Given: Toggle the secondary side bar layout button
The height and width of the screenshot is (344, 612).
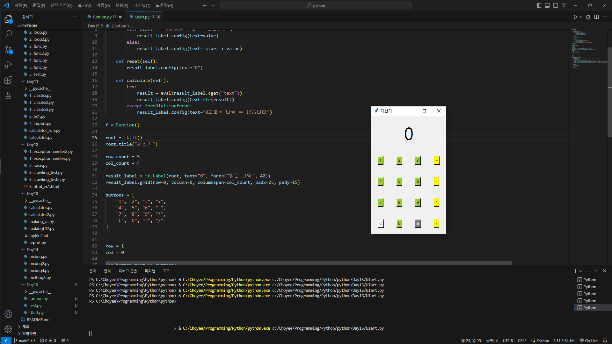Looking at the screenshot, I should tap(556, 5).
